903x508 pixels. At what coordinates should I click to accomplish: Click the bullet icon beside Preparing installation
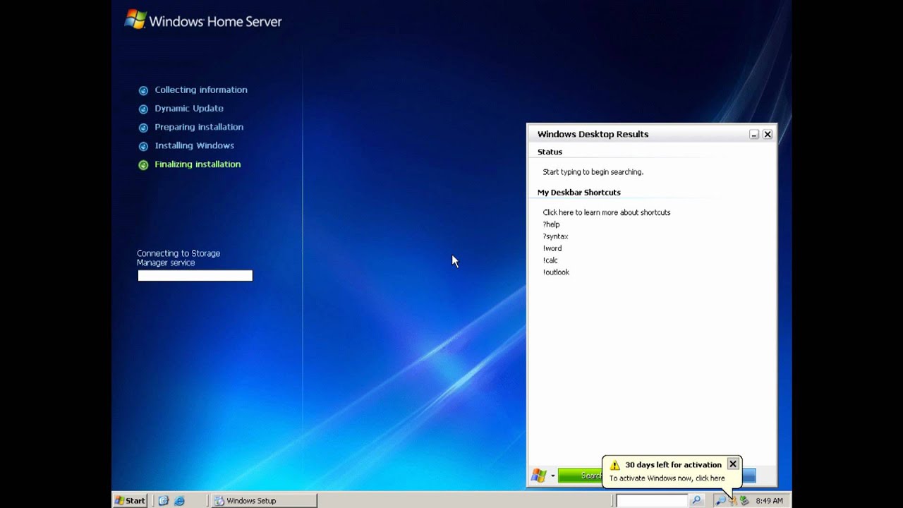(143, 128)
